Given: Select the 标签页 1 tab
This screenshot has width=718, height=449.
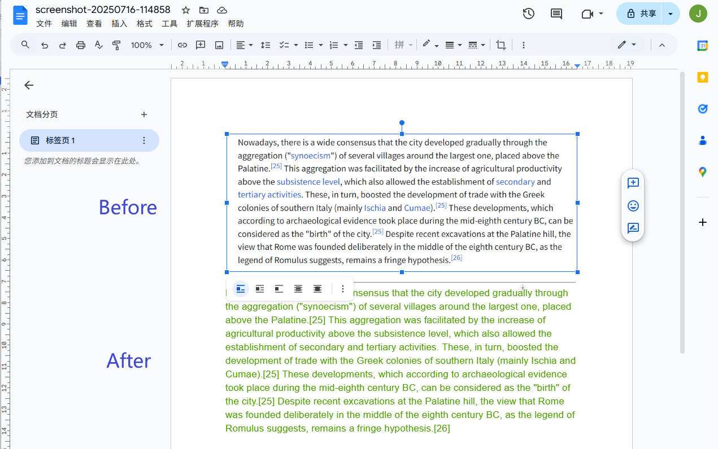Looking at the screenshot, I should pyautogui.click(x=89, y=140).
